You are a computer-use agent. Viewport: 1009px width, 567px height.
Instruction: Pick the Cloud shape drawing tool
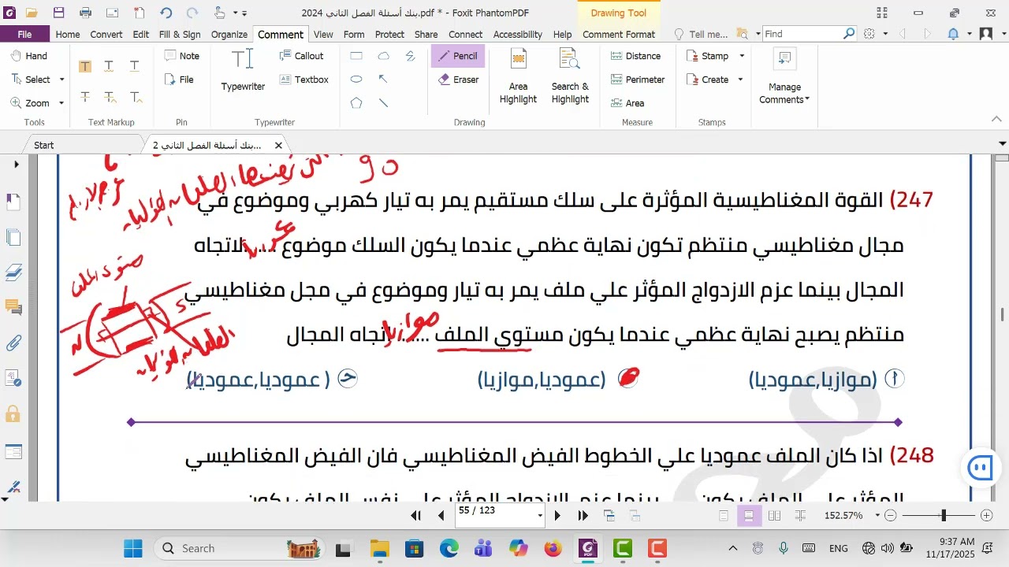[x=384, y=56]
